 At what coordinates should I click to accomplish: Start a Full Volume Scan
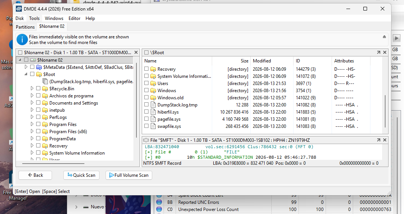click(129, 175)
